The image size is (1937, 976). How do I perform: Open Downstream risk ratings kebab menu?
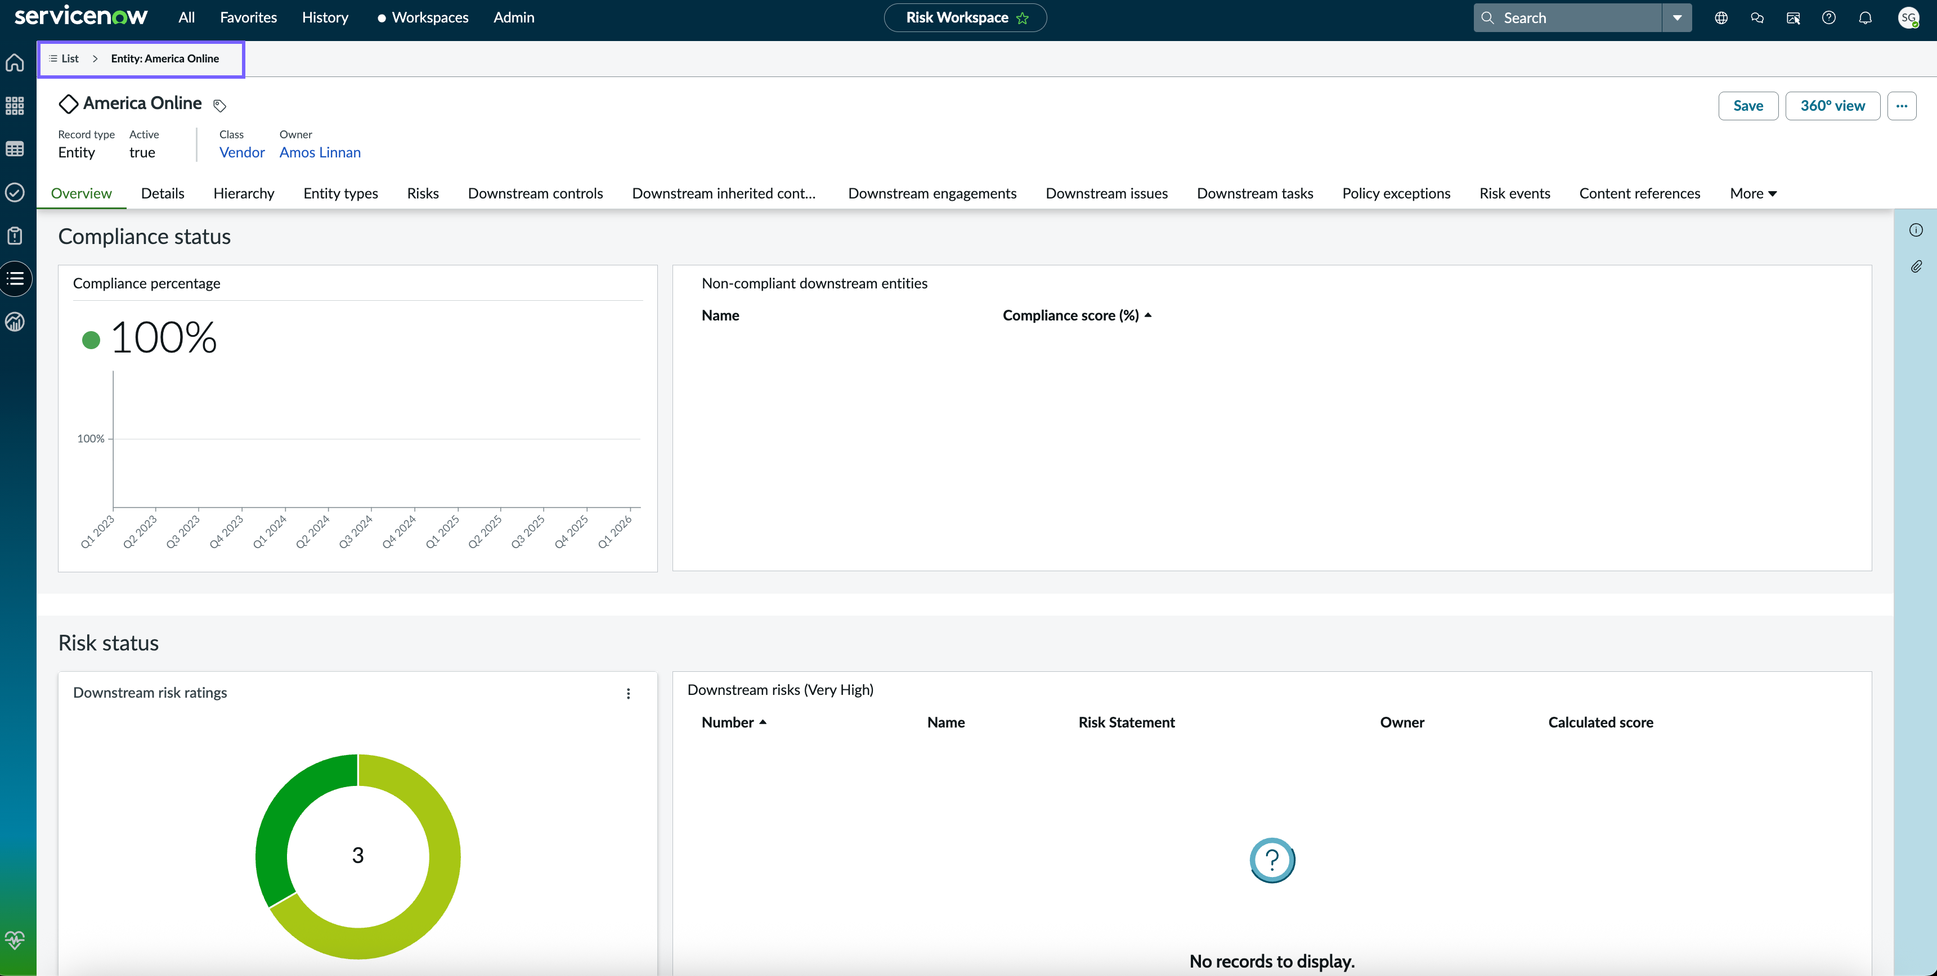(x=629, y=694)
